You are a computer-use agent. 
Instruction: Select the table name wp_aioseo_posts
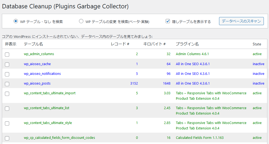point(37,83)
